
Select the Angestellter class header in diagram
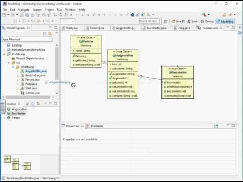pyautogui.click(x=123, y=55)
